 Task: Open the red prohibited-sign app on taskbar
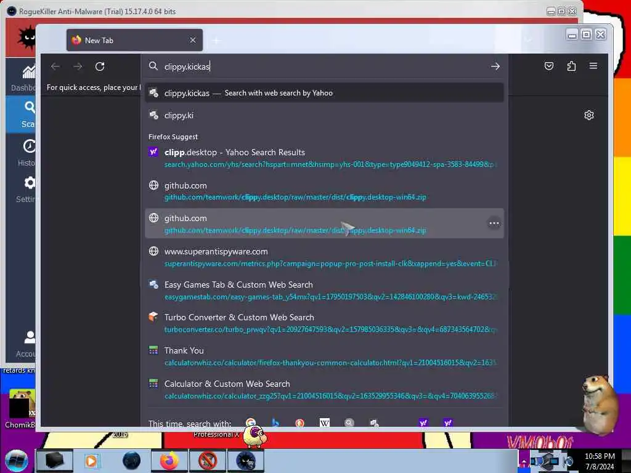(x=207, y=461)
